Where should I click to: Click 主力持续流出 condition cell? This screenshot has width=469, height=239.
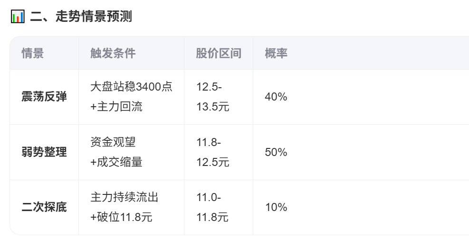pos(124,197)
